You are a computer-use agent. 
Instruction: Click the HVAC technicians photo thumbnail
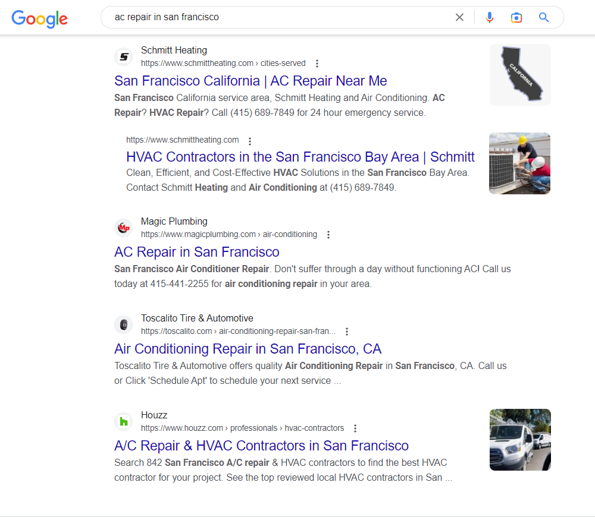coord(520,163)
